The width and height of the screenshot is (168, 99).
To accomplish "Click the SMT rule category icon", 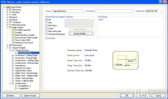I will (x=10, y=15).
